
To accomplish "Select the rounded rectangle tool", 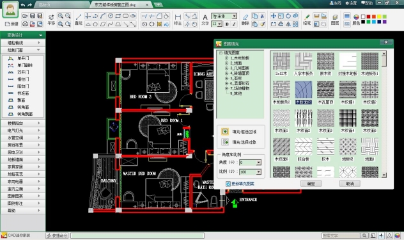I will [125, 16].
